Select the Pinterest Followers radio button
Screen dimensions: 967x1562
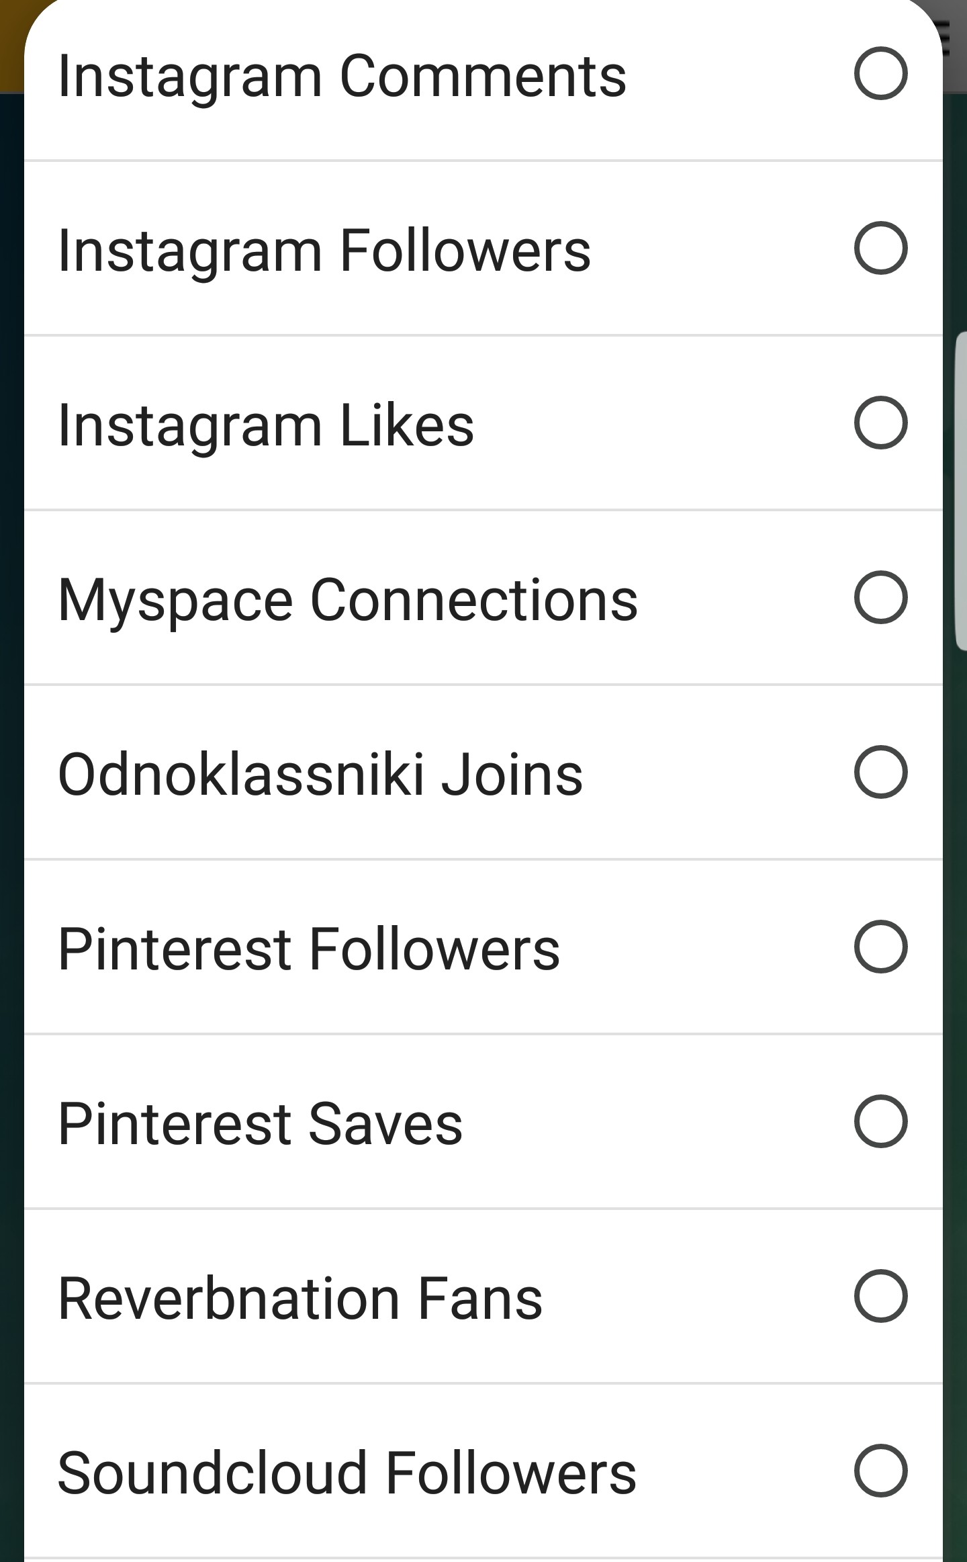[880, 947]
